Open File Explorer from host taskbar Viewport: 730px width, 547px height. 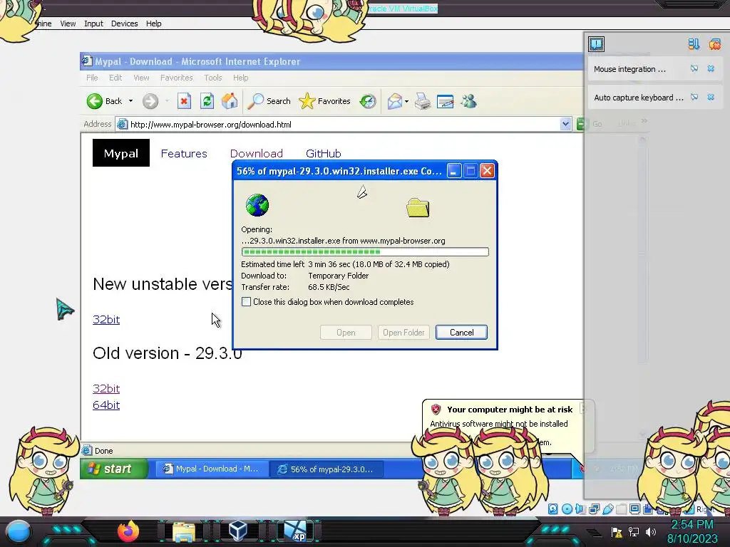(x=184, y=531)
